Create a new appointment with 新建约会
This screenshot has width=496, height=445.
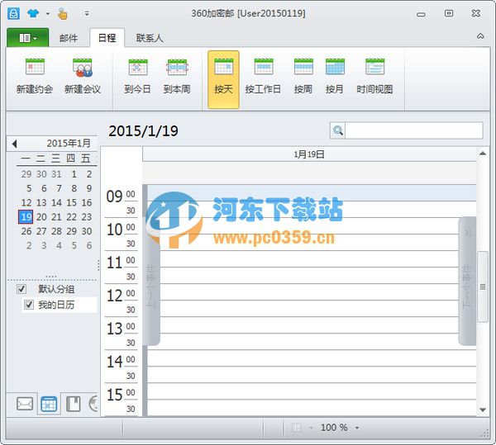click(35, 77)
